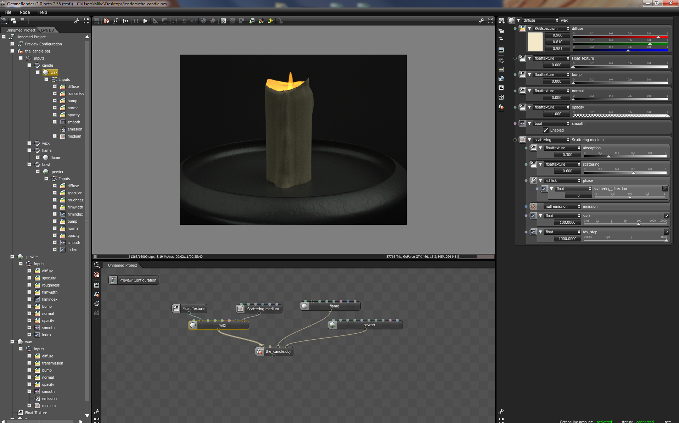Open the Help menu

click(x=43, y=12)
